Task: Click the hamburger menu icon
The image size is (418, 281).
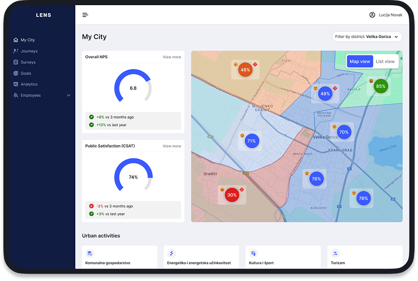Action: click(x=85, y=15)
